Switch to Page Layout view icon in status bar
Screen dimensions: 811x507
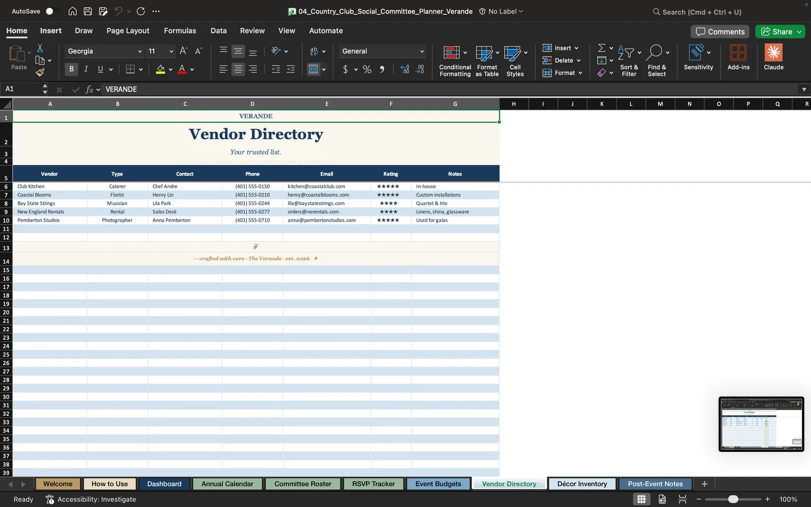(662, 499)
